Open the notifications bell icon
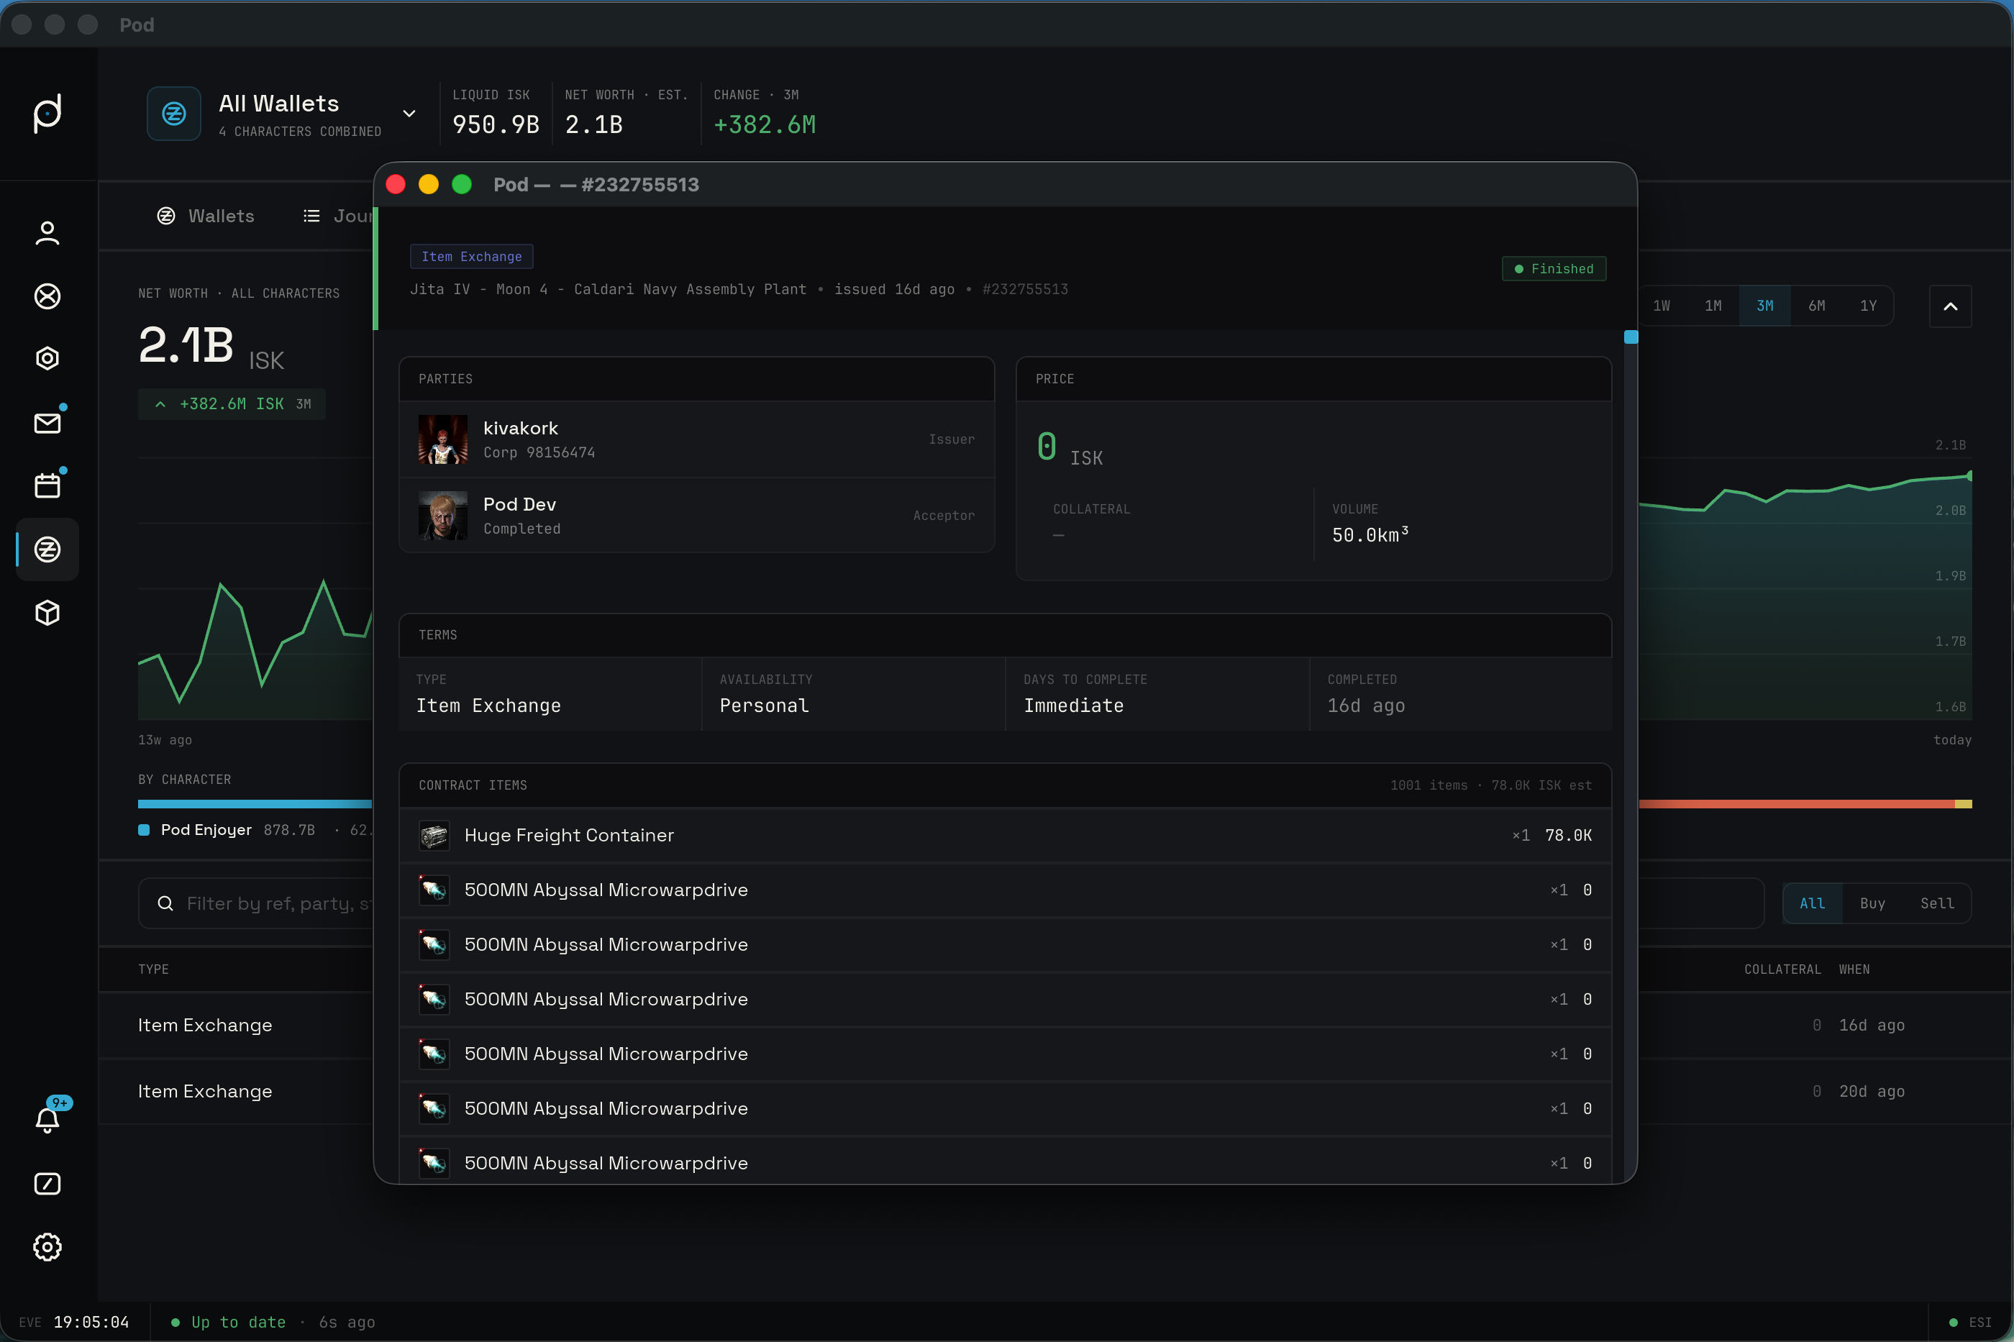Image resolution: width=2014 pixels, height=1342 pixels. pos(47,1120)
